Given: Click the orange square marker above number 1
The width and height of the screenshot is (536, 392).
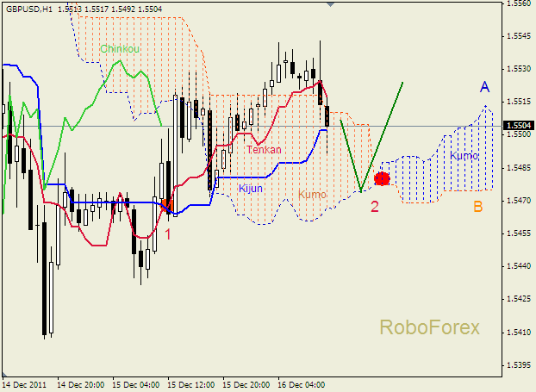Looking at the screenshot, I should coord(167,206).
